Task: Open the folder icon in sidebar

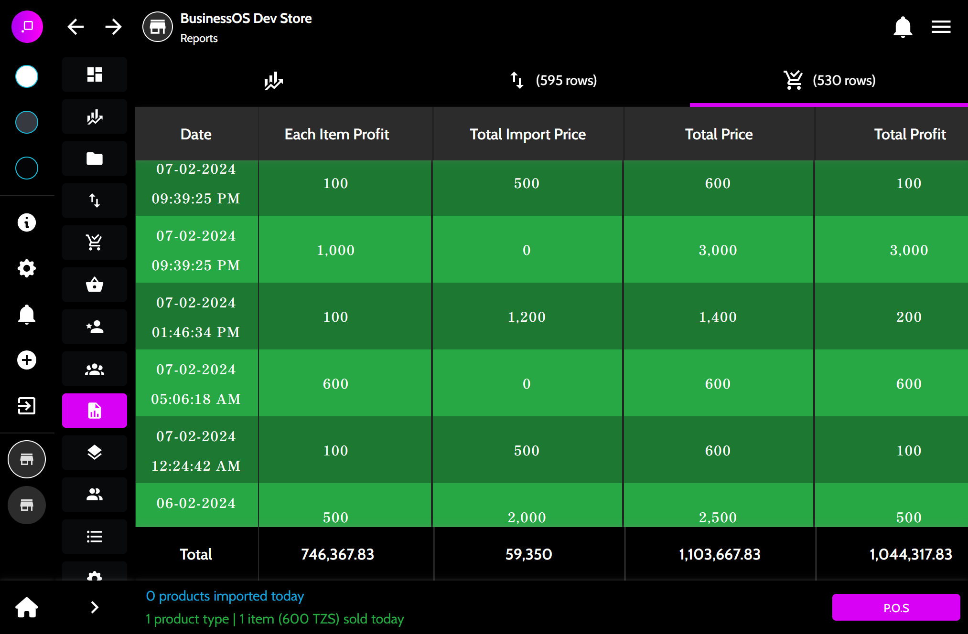Action: click(95, 158)
